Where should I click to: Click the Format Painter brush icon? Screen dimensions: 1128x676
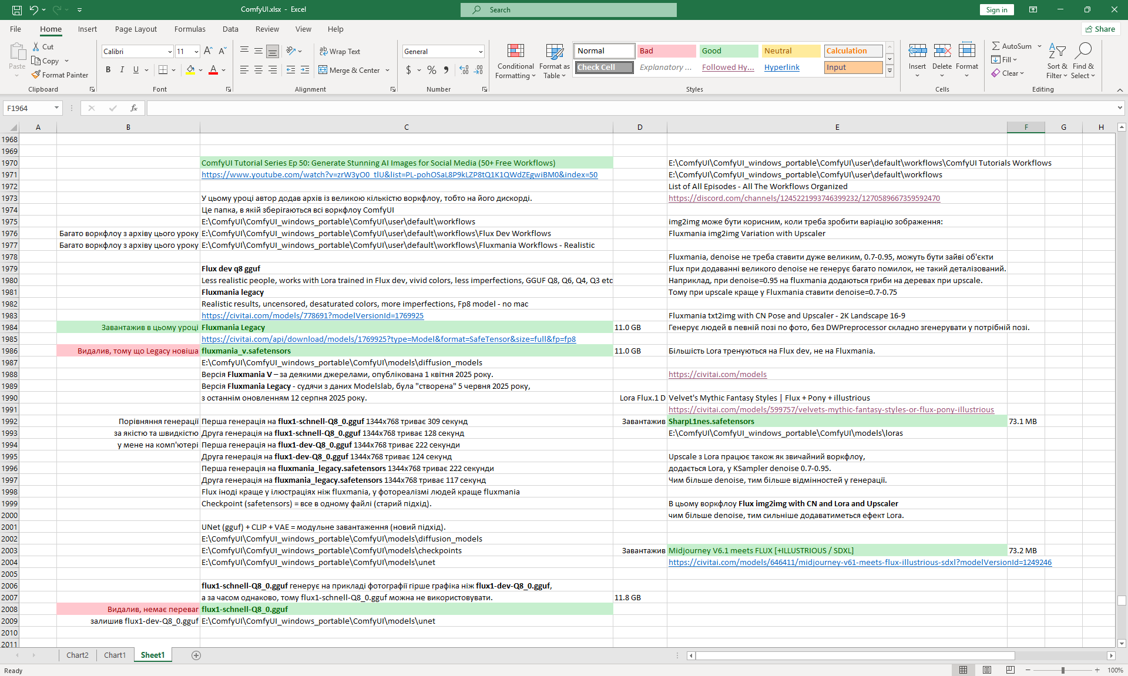[x=36, y=75]
